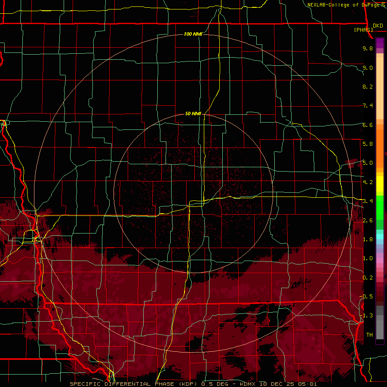Click the 9.8 value on the color scale

click(x=368, y=48)
